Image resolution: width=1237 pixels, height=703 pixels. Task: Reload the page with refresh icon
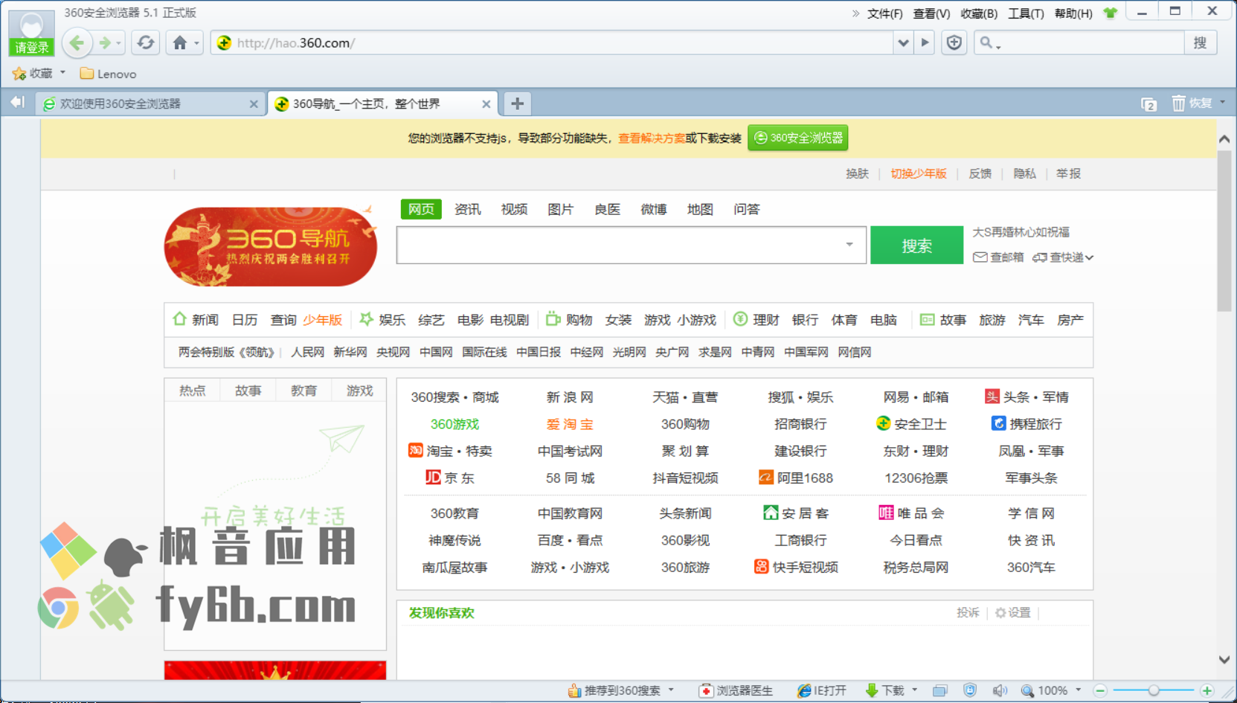pos(146,43)
